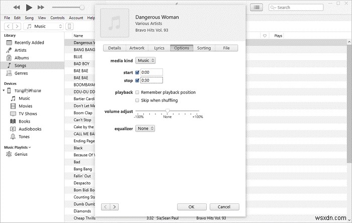Viewport: 352px width, 223px height.
Task: Click the love heart column header
Action: click(x=265, y=36)
